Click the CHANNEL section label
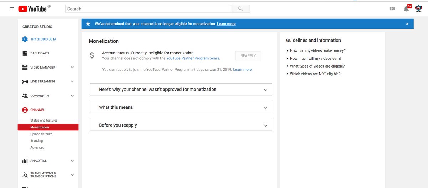 pyautogui.click(x=37, y=110)
